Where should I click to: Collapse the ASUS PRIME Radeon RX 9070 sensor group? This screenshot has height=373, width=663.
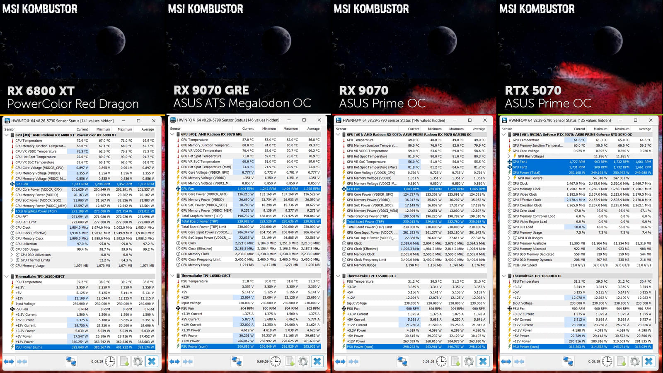coord(338,134)
